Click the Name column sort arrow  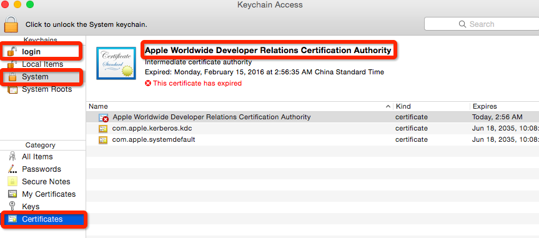pyautogui.click(x=388, y=106)
